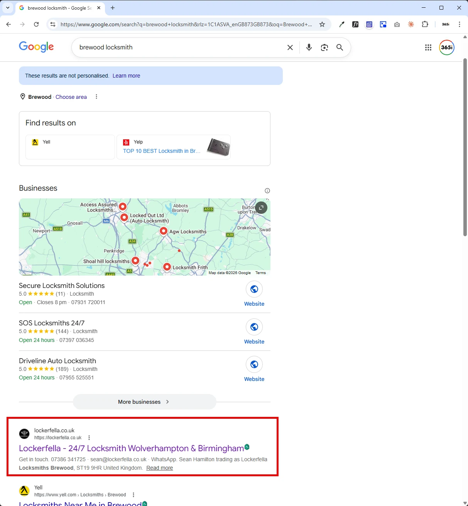Select the Agw Locksmiths map pin
This screenshot has width=468, height=506.
(164, 230)
